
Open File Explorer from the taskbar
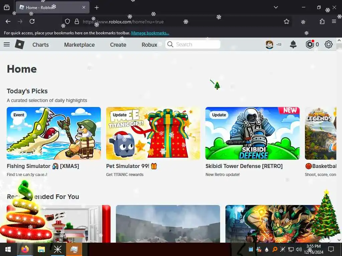point(41,249)
